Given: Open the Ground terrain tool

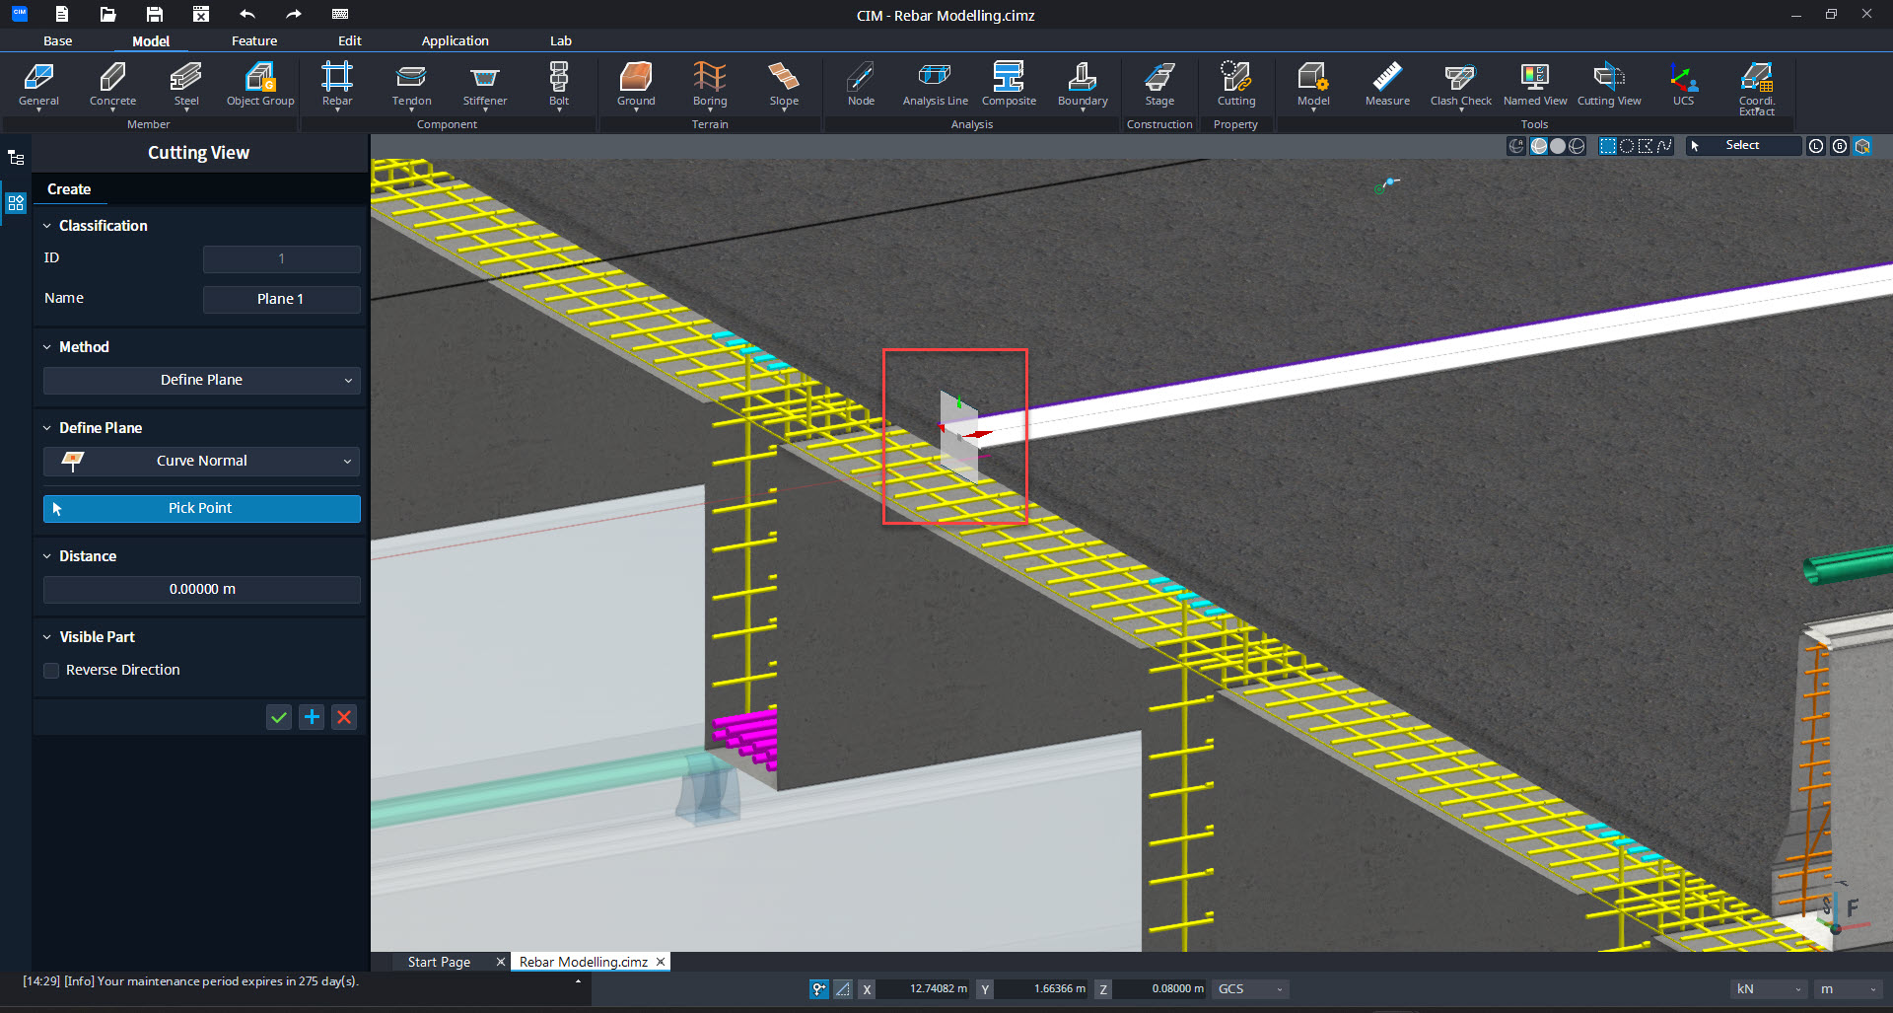Looking at the screenshot, I should 636,85.
